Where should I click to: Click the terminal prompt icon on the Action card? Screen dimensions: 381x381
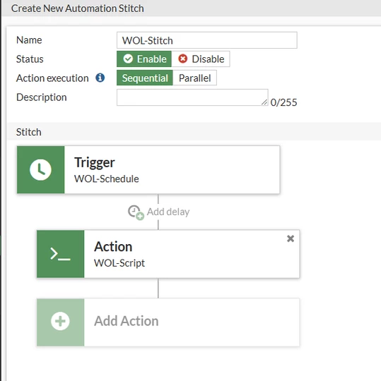(60, 254)
